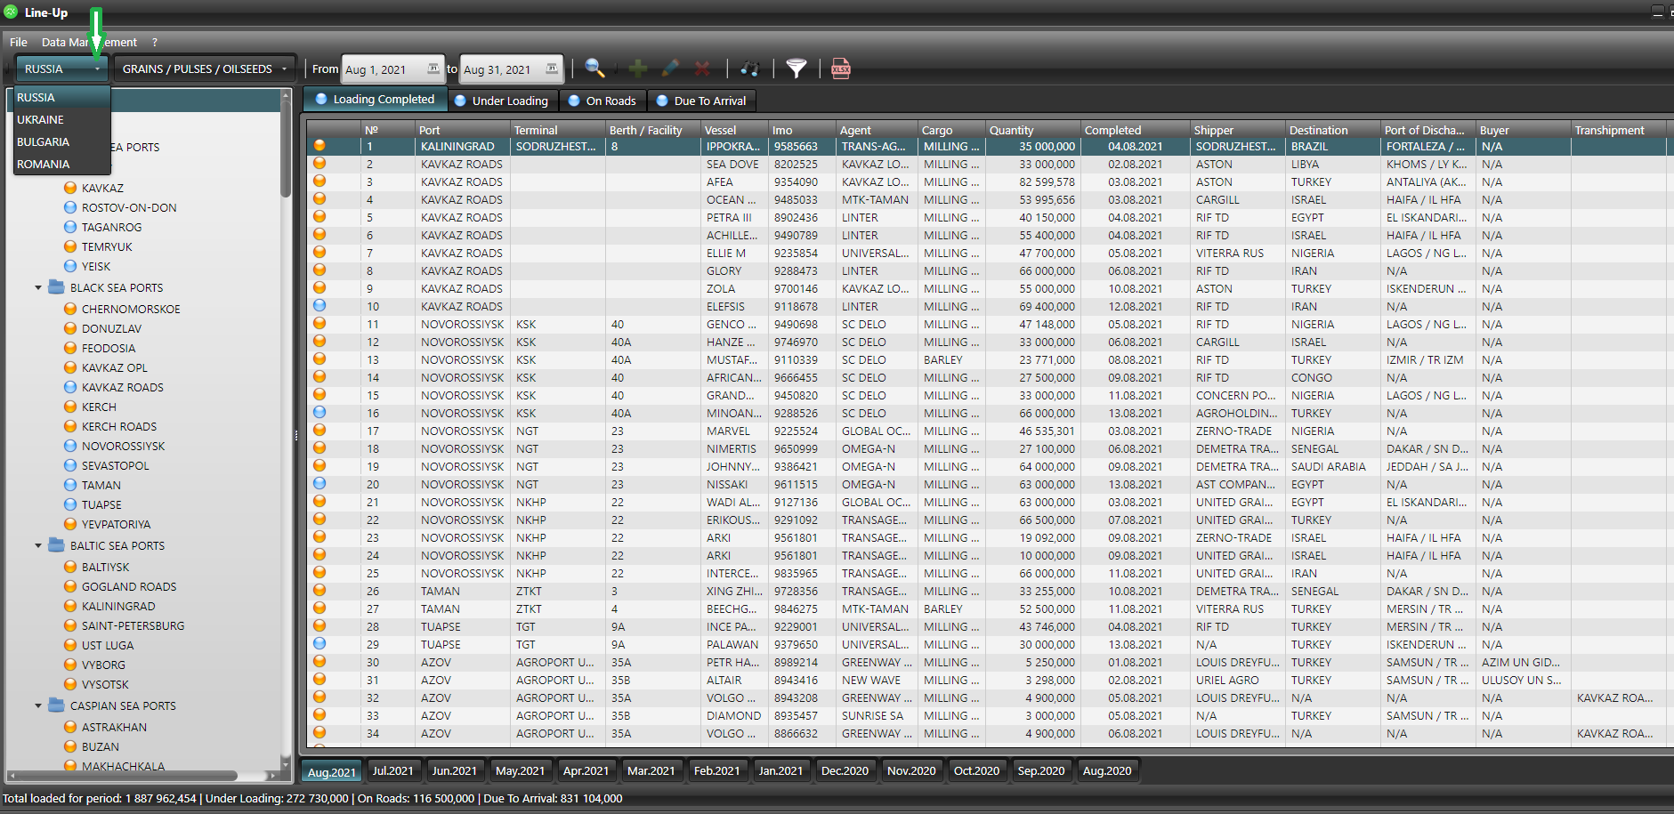Click the port icon beside KALININGRAD in tree
Image resolution: width=1674 pixels, height=814 pixels.
tap(70, 606)
